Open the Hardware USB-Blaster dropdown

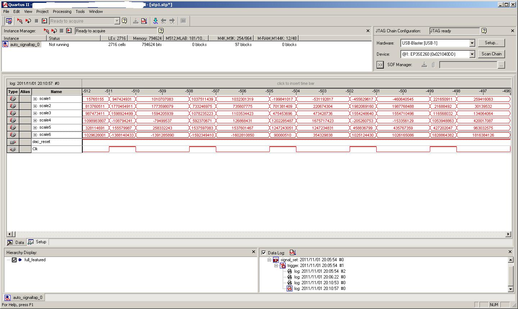click(x=472, y=43)
